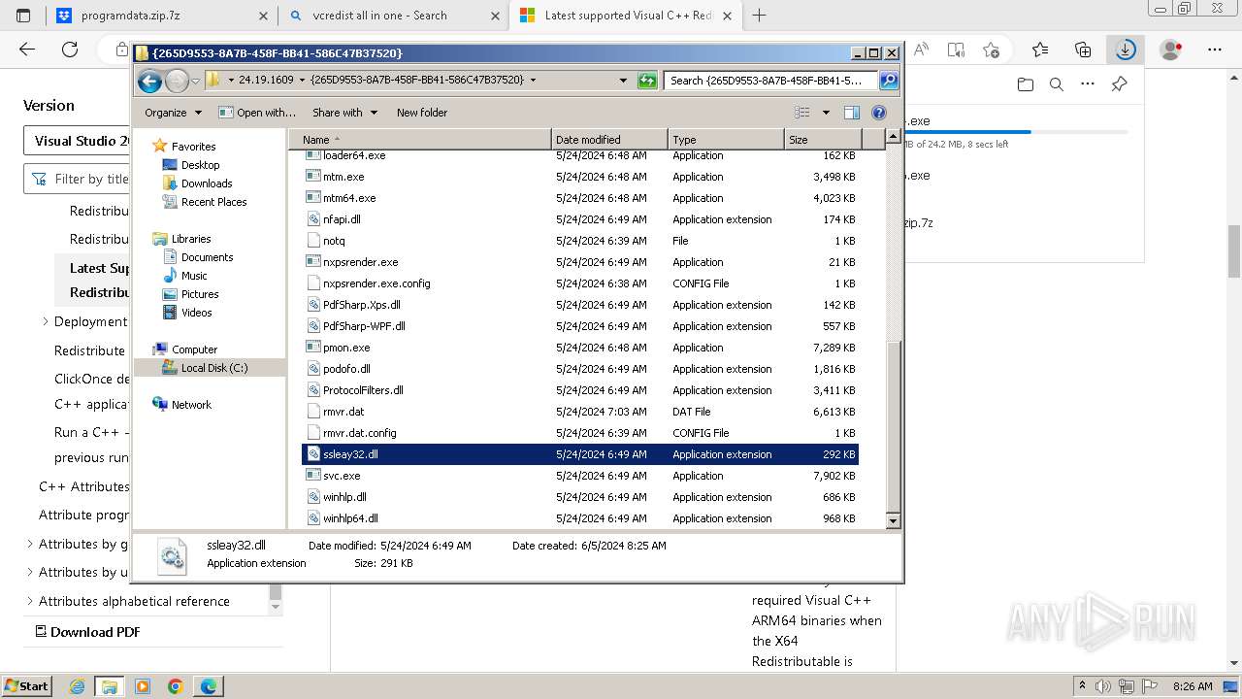Click the 24.19.1609 folder in address path
This screenshot has height=699, width=1242.
click(266, 81)
